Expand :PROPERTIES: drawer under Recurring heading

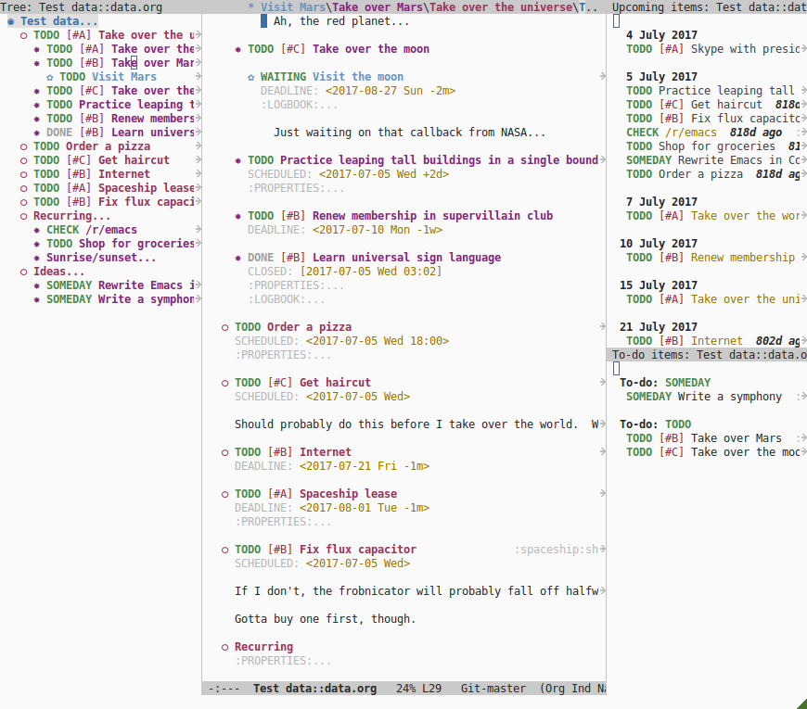pos(283,660)
